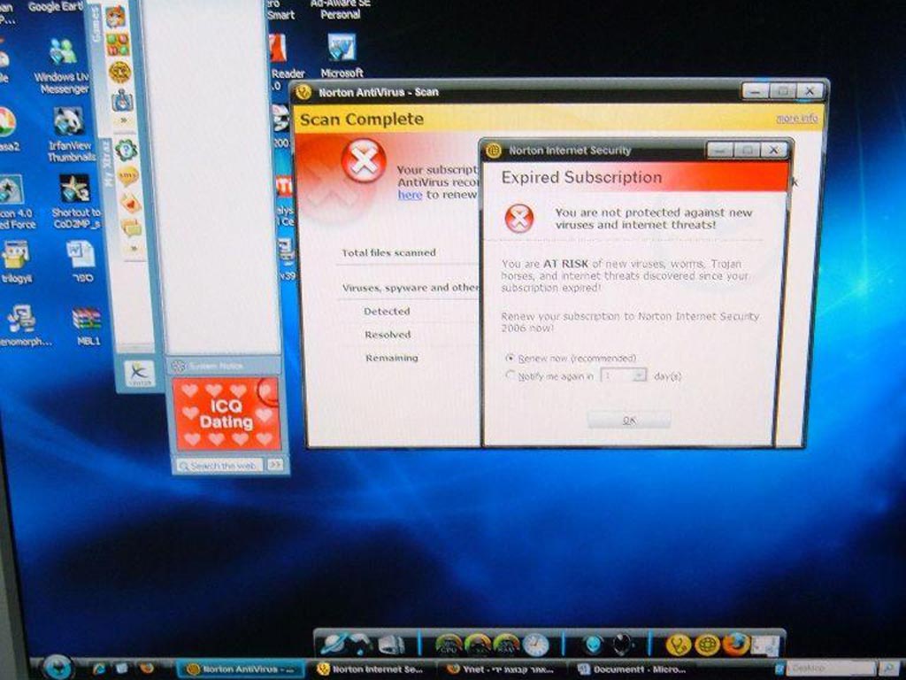Viewport: 906px width, 680px height.
Task: Select the 'Notify me again in' radio option
Action: 510,375
